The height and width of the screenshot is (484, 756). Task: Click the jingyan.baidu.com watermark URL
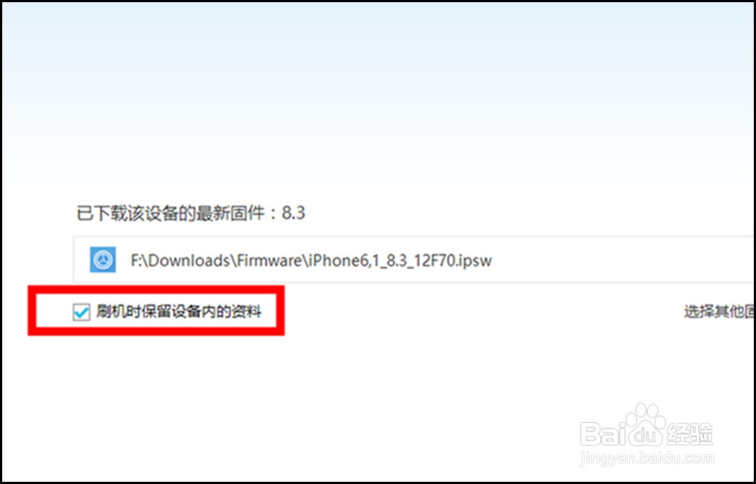(647, 458)
